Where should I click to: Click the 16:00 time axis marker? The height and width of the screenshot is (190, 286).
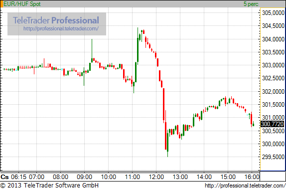pyautogui.click(x=252, y=177)
